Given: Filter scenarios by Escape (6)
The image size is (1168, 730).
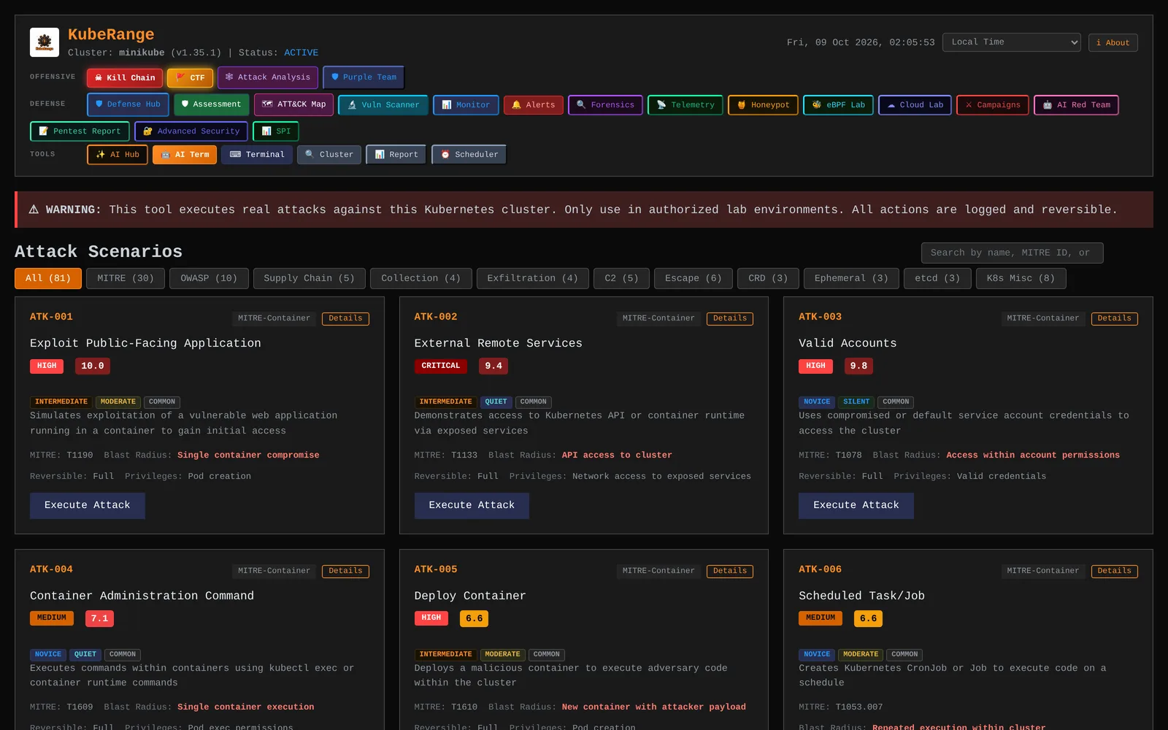Looking at the screenshot, I should [x=693, y=279].
